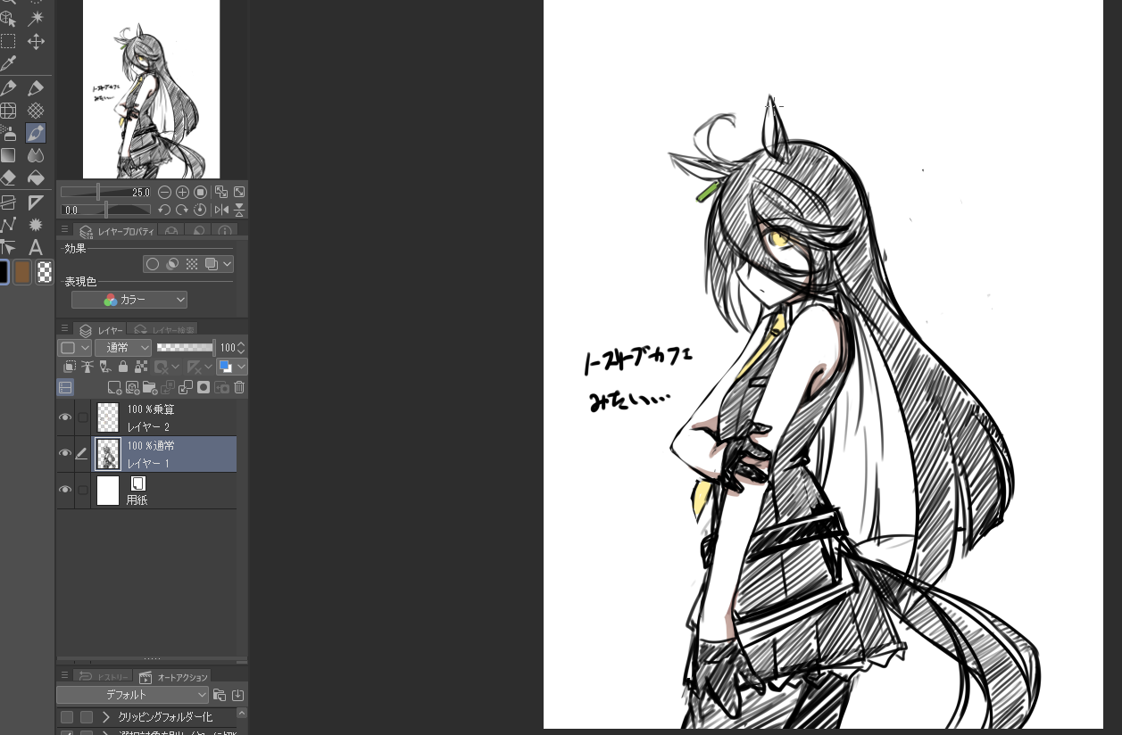Click the brown sub color swatch
The image size is (1122, 735).
click(x=22, y=273)
